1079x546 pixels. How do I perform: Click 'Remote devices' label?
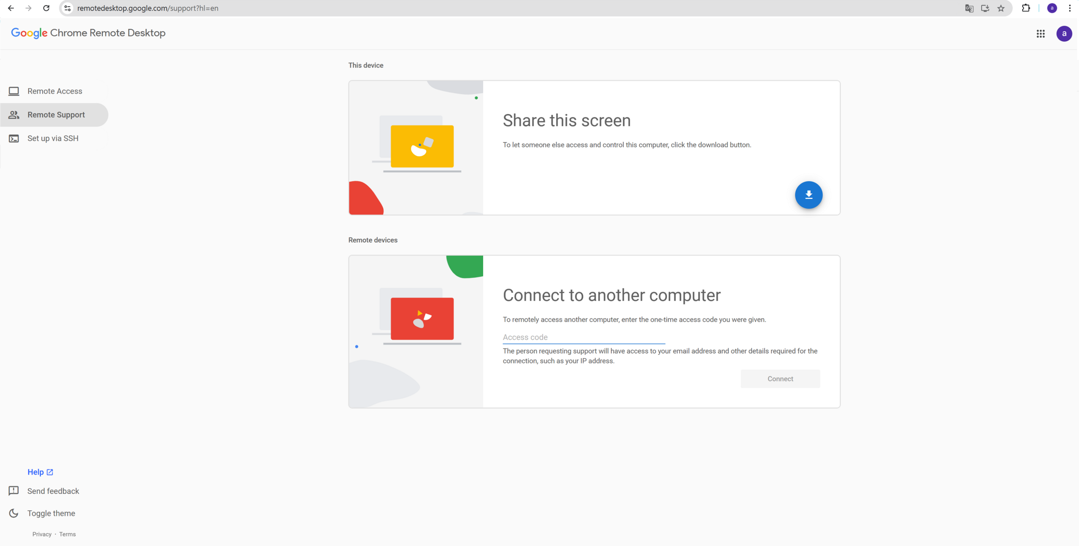(373, 240)
